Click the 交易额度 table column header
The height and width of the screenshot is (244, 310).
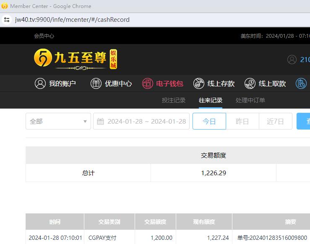(x=155, y=222)
